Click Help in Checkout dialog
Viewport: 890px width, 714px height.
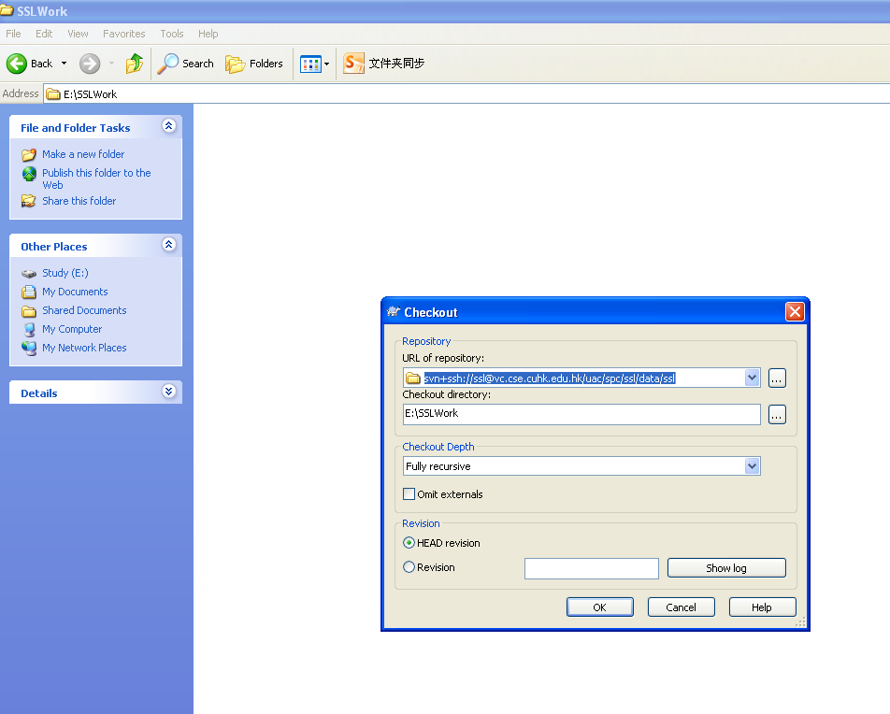coord(762,607)
